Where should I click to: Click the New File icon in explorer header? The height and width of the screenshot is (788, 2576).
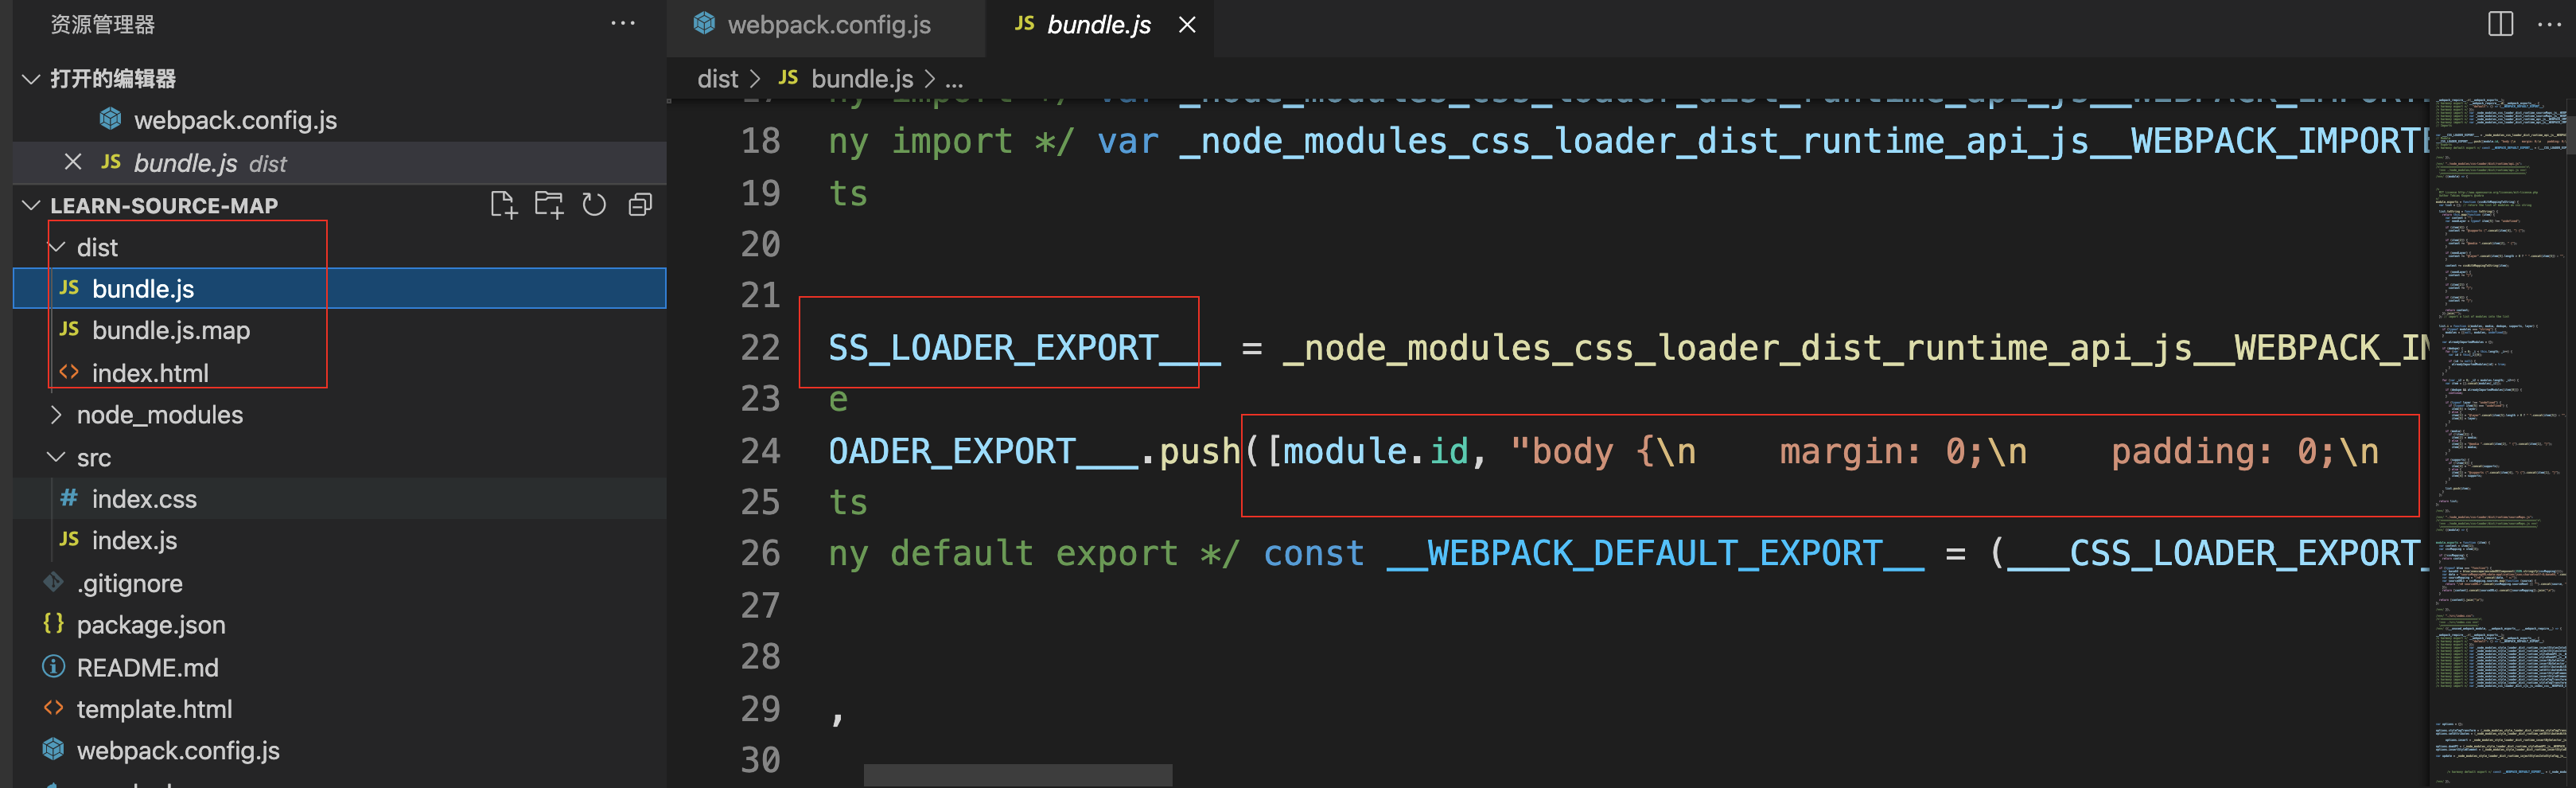[x=503, y=205]
